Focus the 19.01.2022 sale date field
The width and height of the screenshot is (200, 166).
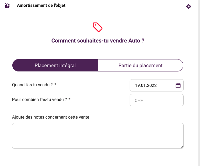(x=156, y=85)
